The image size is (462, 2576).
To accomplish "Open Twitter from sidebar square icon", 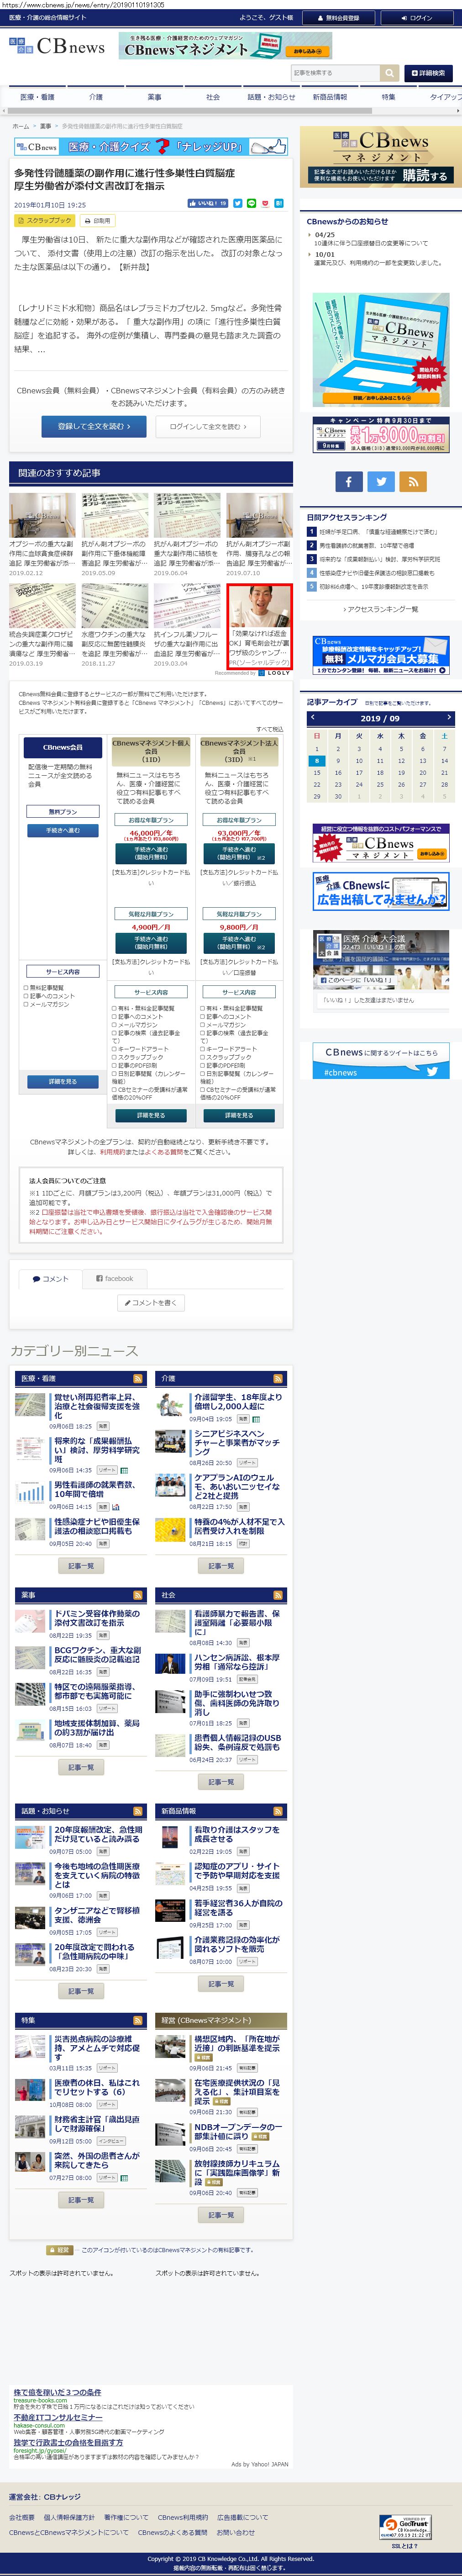I will point(381,481).
